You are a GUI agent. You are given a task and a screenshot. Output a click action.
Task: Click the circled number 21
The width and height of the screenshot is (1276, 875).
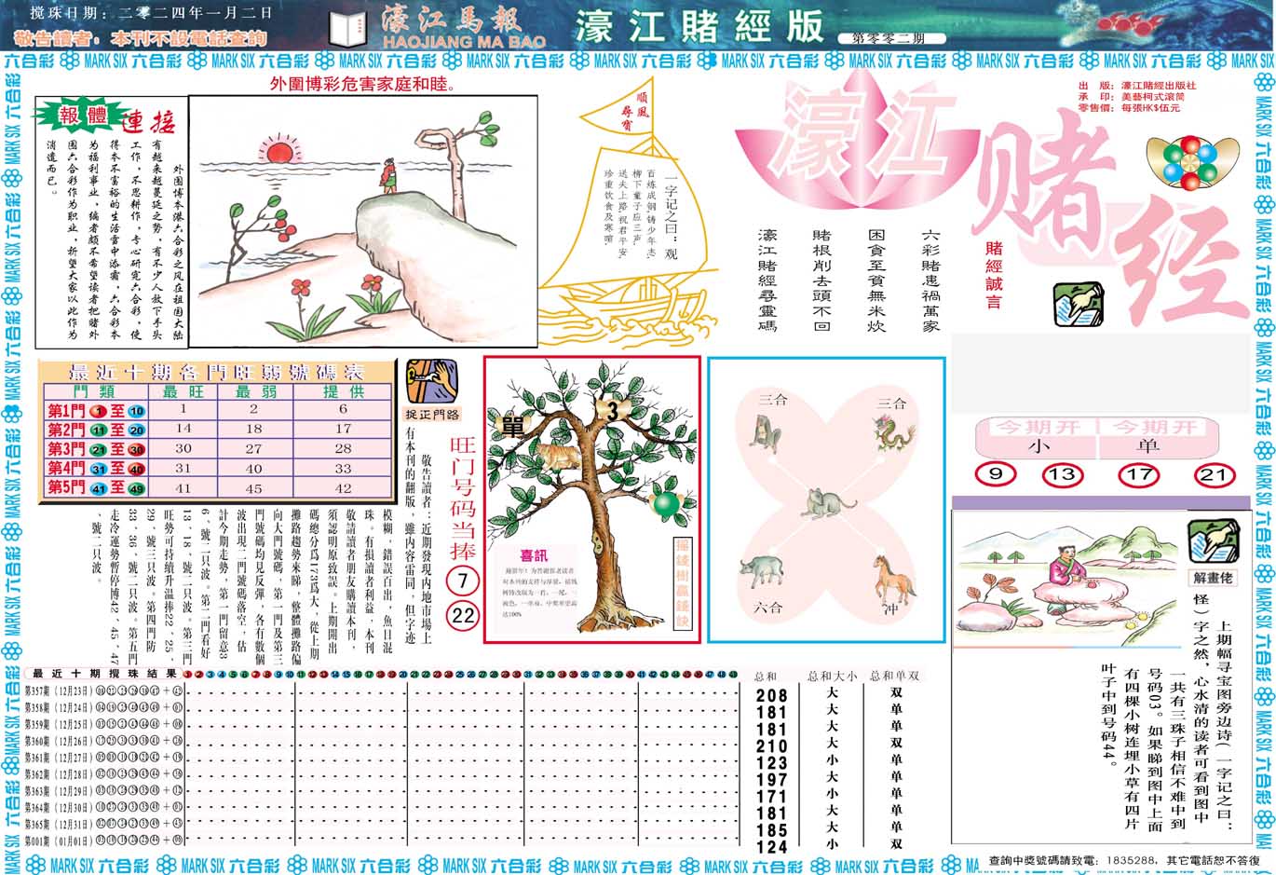pyautogui.click(x=1213, y=475)
